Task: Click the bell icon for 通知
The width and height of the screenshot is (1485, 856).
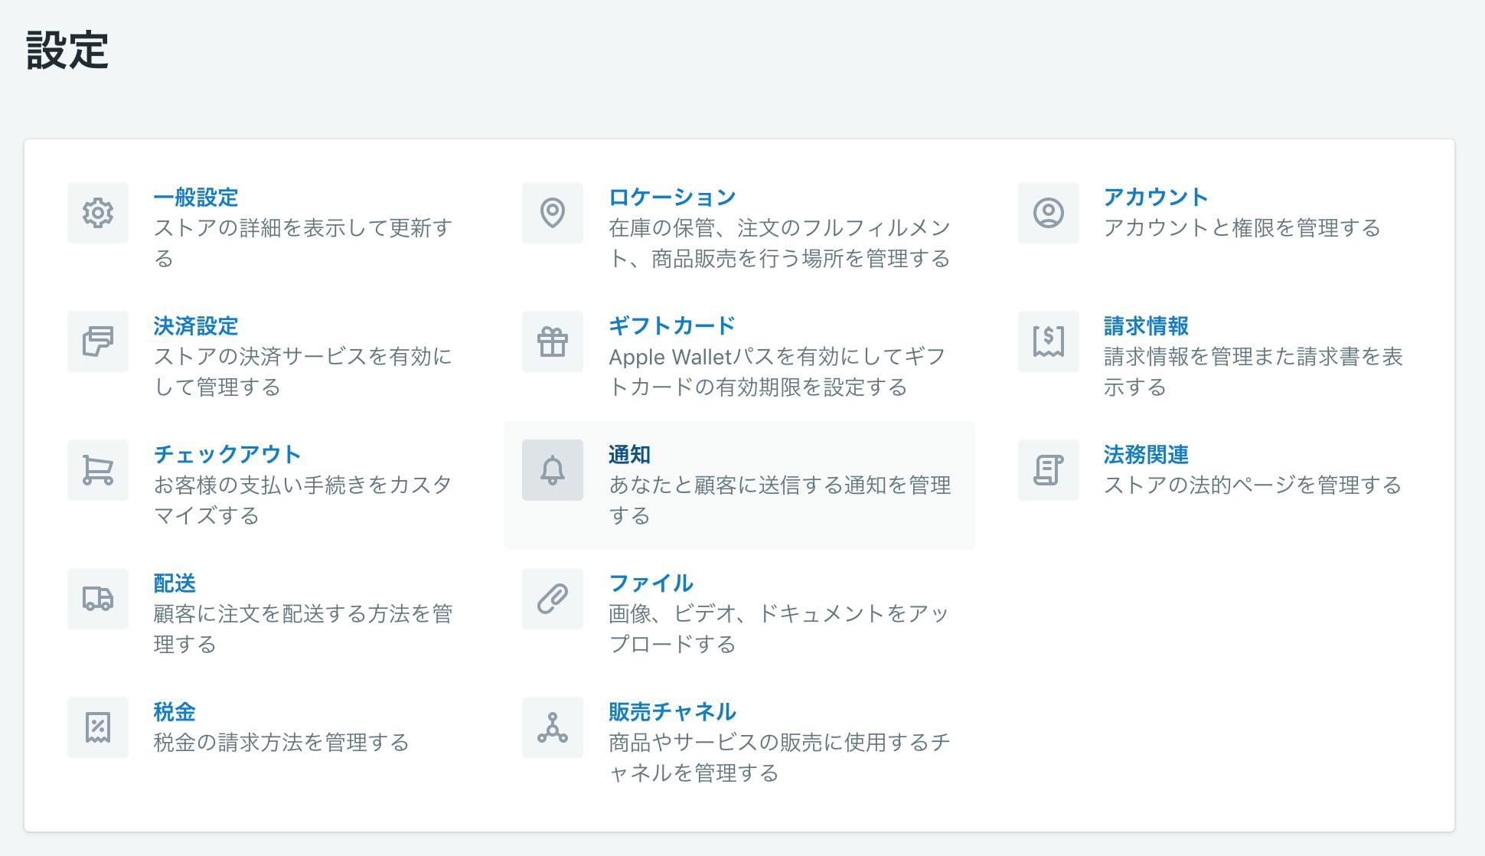Action: coord(552,470)
